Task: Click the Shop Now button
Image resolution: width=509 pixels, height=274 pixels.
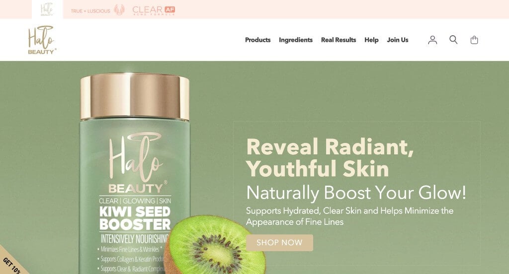Action: coord(279,243)
